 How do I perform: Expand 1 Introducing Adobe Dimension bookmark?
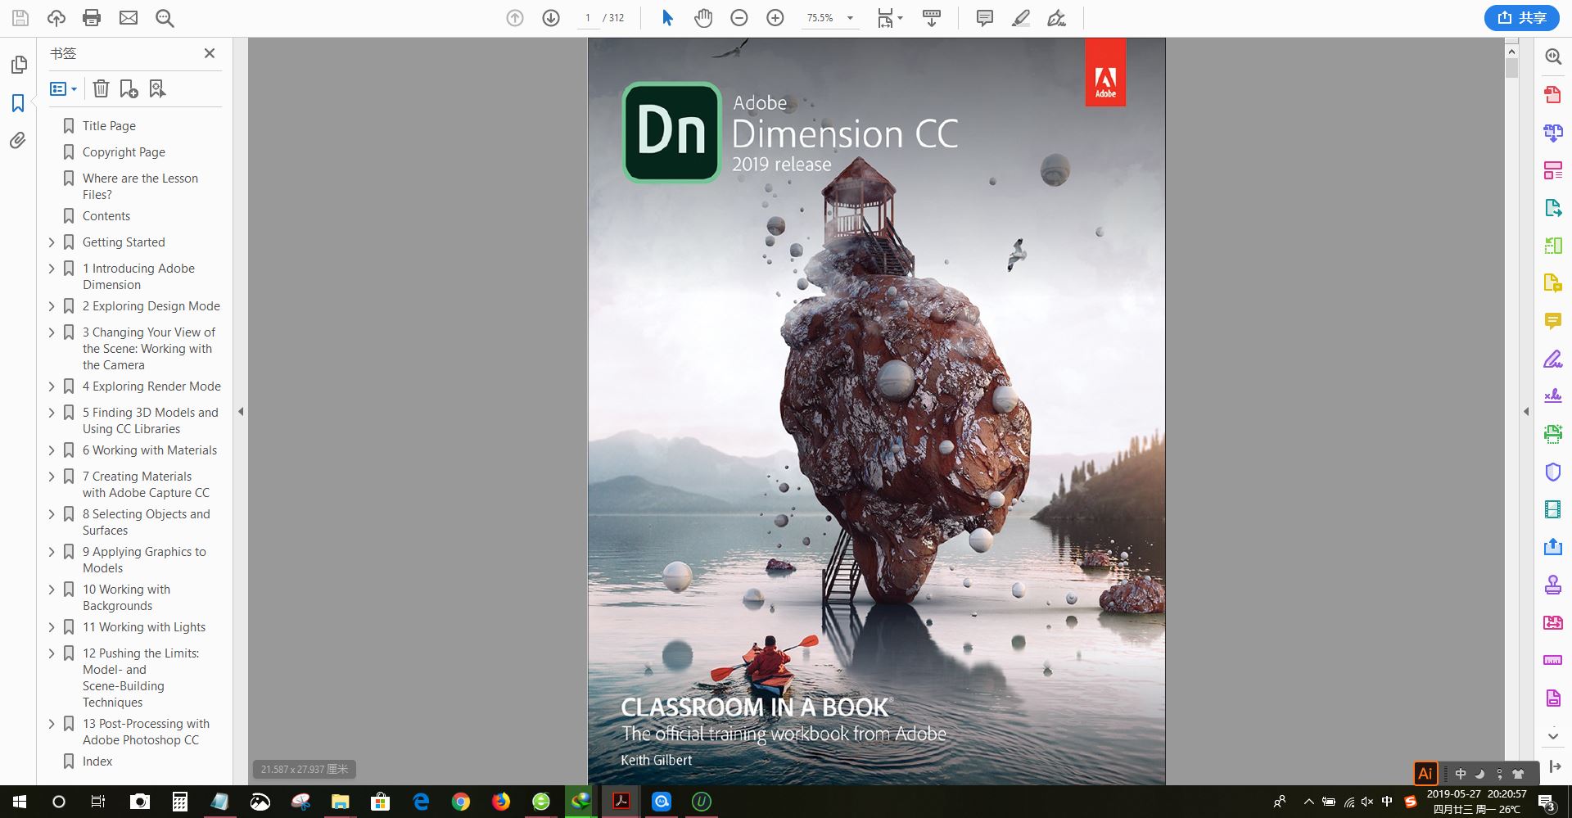52,269
